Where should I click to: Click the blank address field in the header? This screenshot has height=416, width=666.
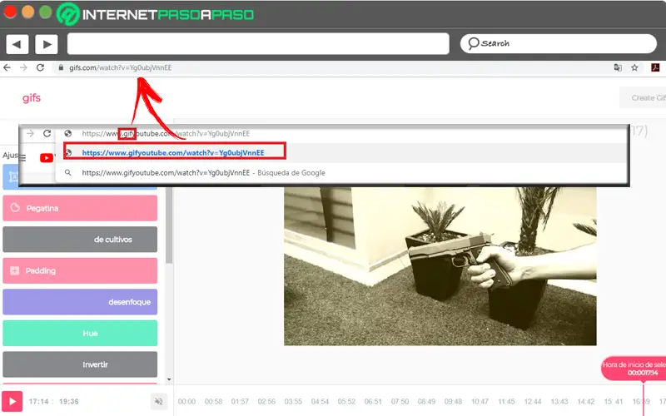pyautogui.click(x=258, y=44)
